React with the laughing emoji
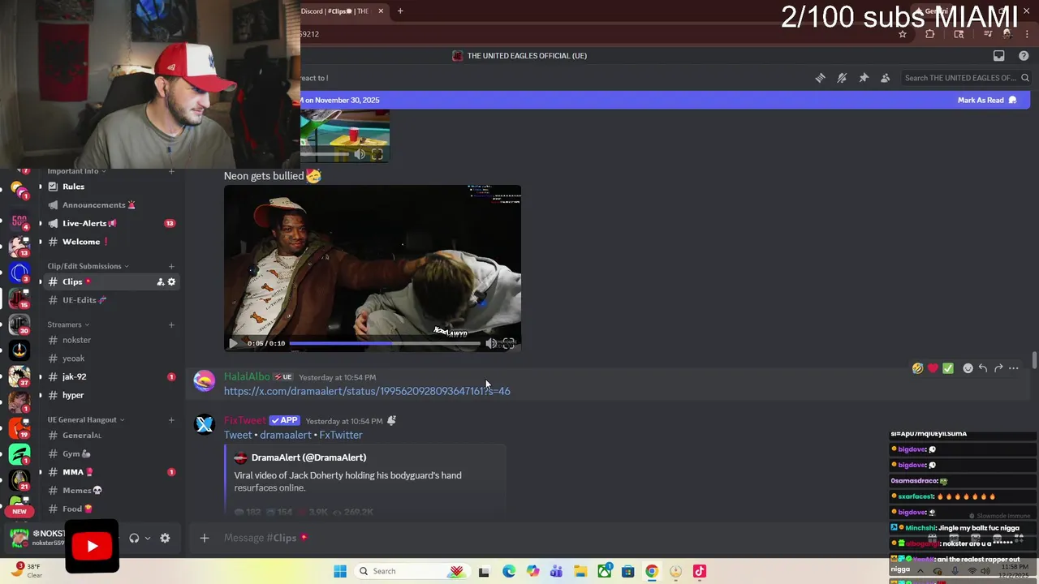This screenshot has width=1039, height=584. tap(917, 368)
